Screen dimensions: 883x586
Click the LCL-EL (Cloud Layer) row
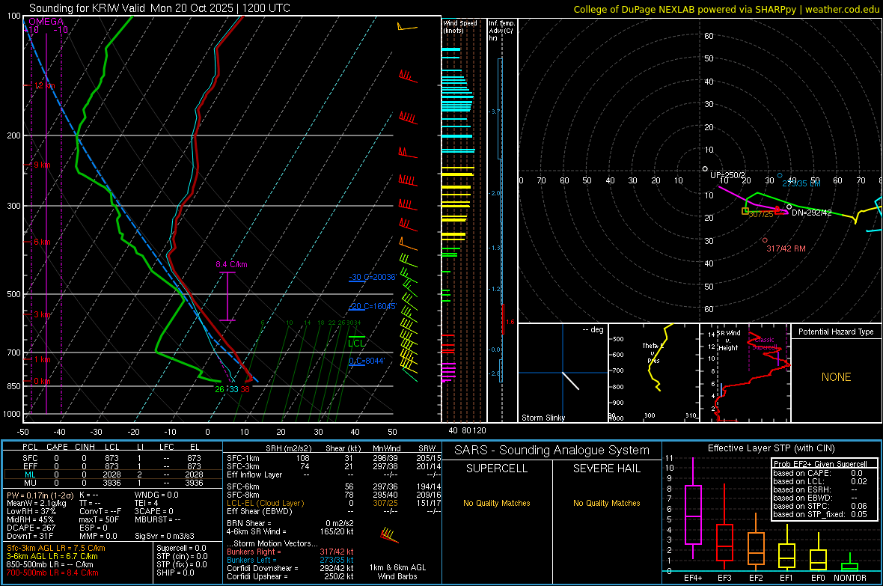[334, 503]
